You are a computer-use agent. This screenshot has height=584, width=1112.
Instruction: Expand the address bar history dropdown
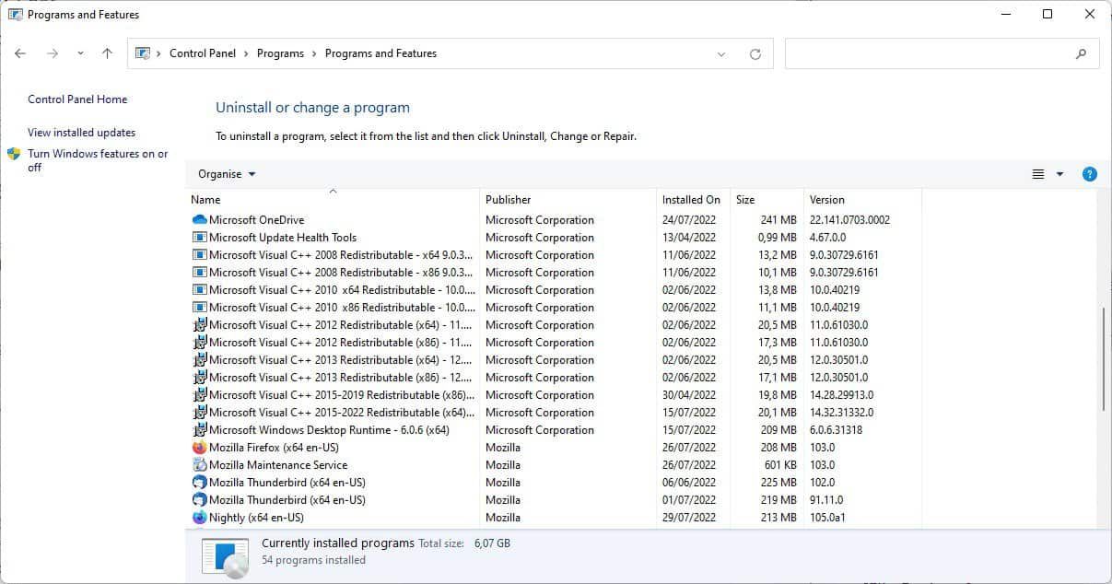pyautogui.click(x=721, y=53)
